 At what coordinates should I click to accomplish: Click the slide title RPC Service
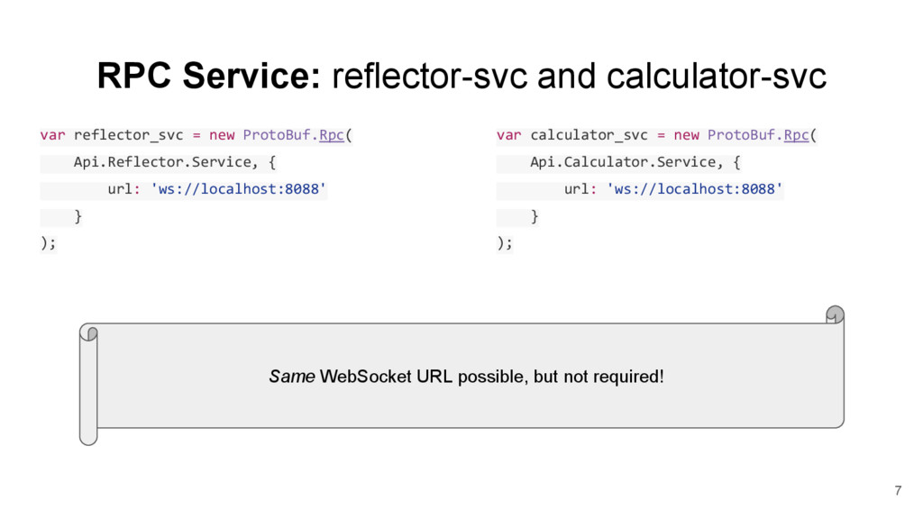click(209, 76)
